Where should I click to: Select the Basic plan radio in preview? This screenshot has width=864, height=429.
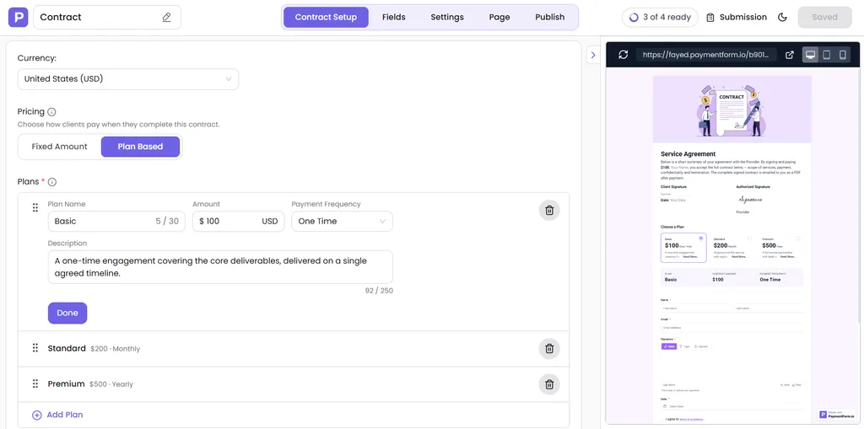(x=701, y=239)
